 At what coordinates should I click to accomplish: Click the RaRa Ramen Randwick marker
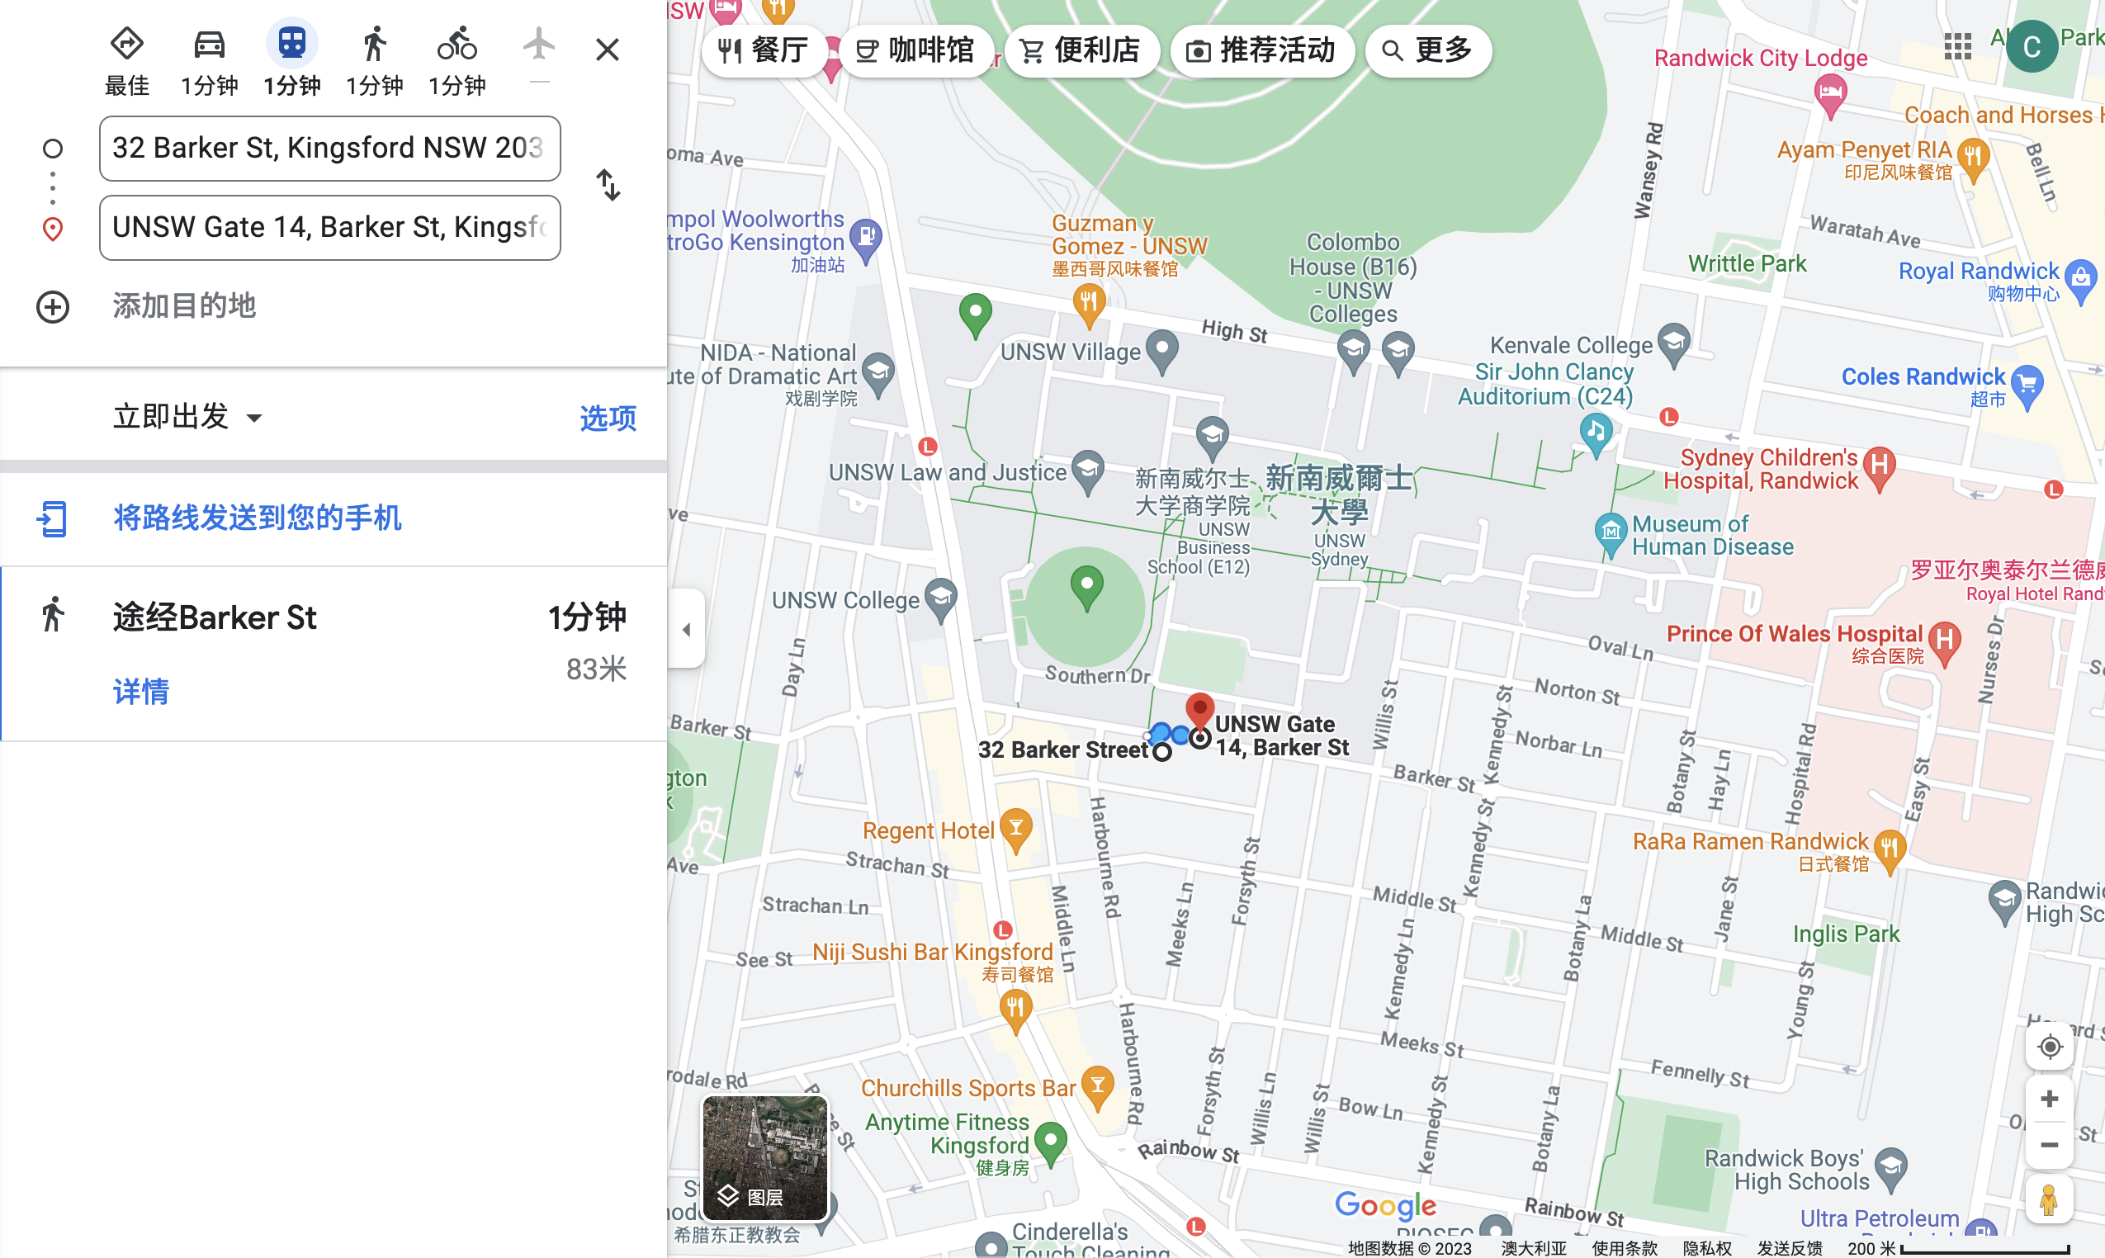point(1890,850)
